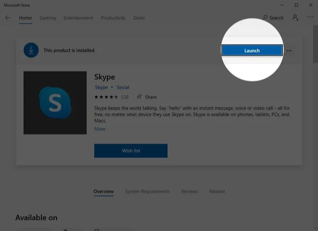
Task: Follow the Skype publisher link
Action: click(x=101, y=87)
